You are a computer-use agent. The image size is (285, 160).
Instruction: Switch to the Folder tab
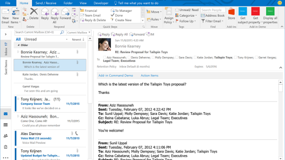coord(68,3)
